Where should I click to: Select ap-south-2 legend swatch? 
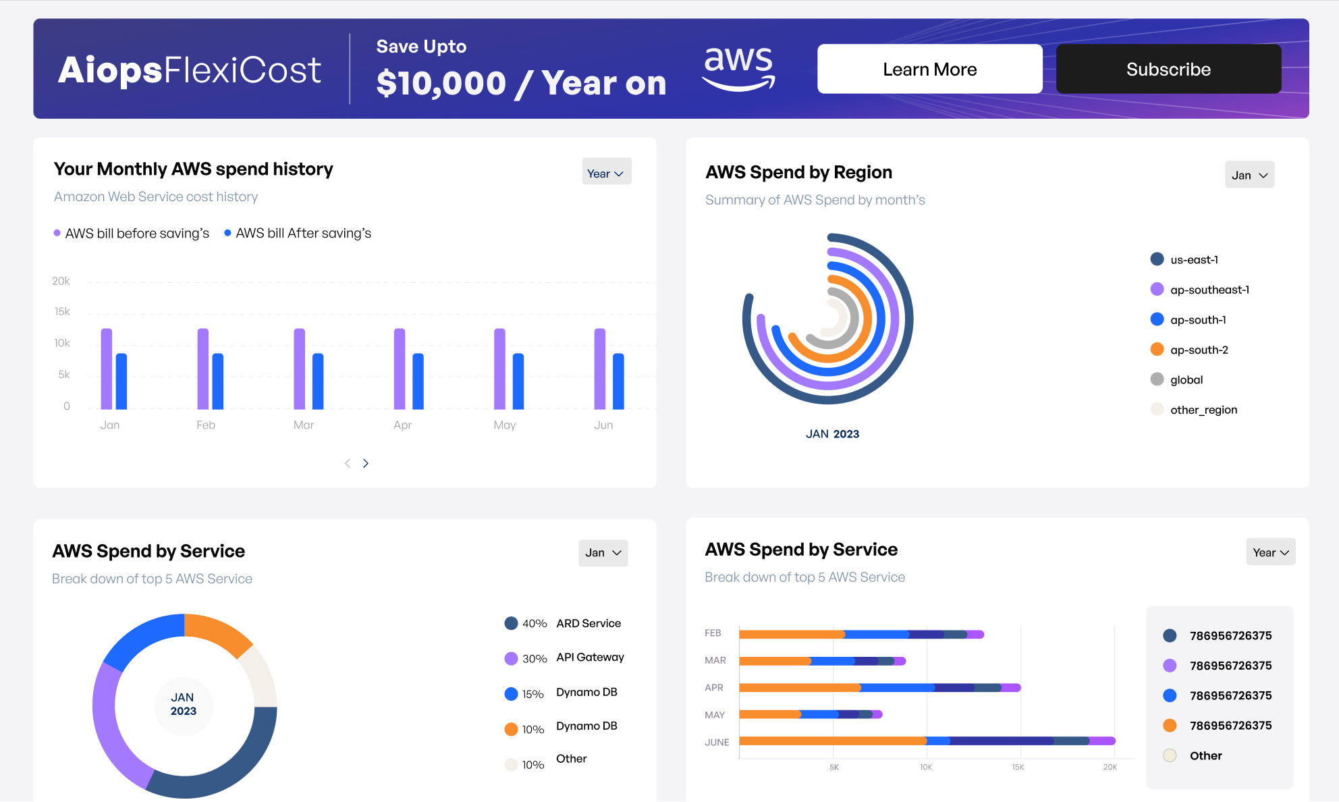coord(1157,349)
